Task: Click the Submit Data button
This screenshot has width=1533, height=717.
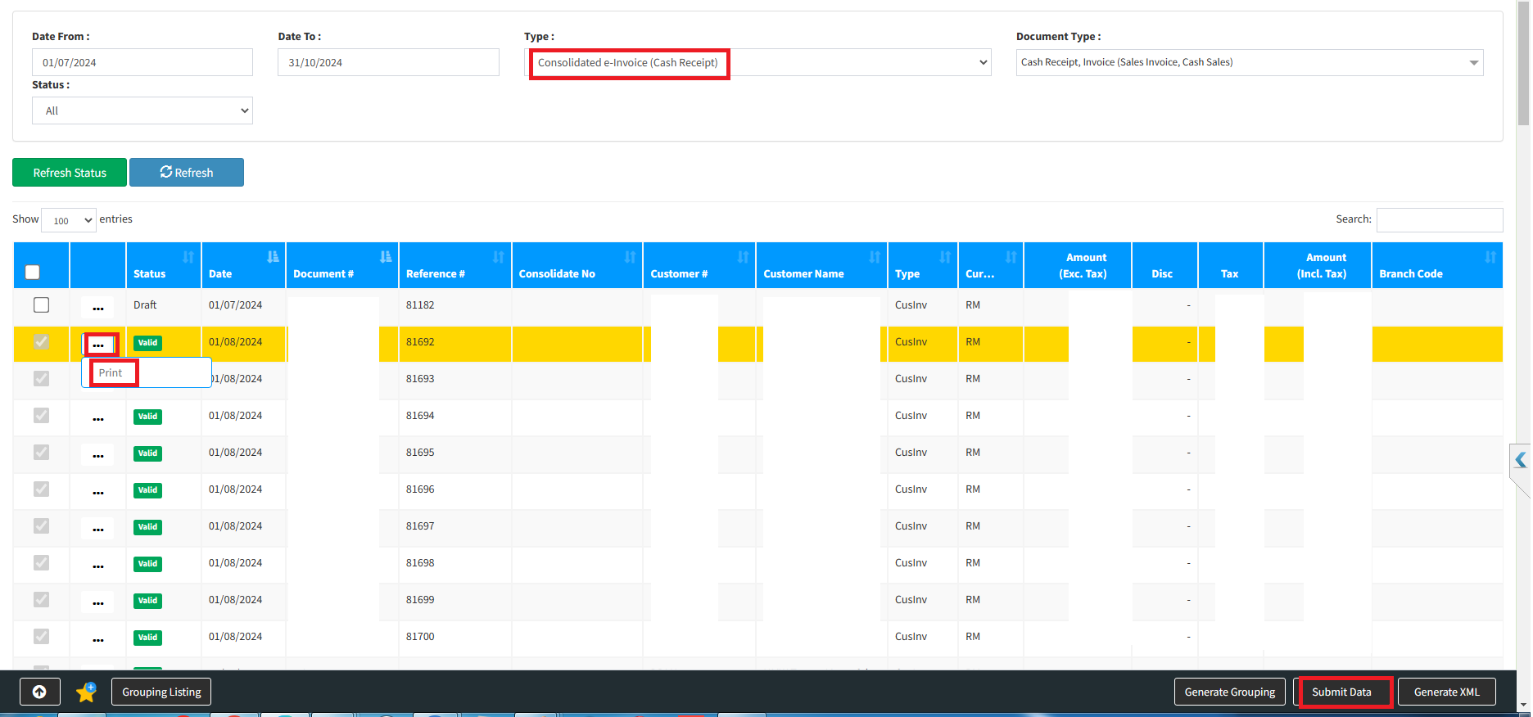Action: tap(1341, 692)
